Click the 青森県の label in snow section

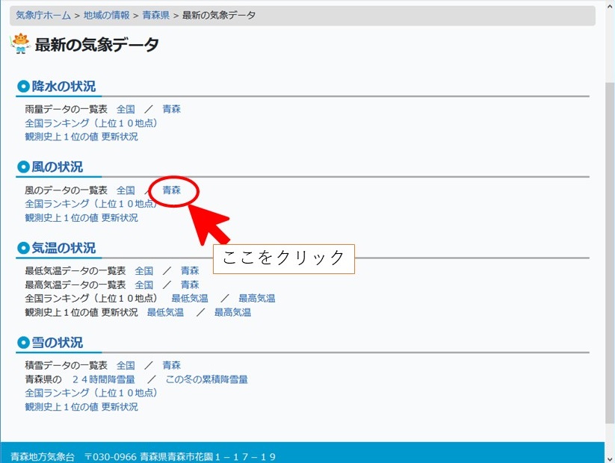[x=43, y=379]
